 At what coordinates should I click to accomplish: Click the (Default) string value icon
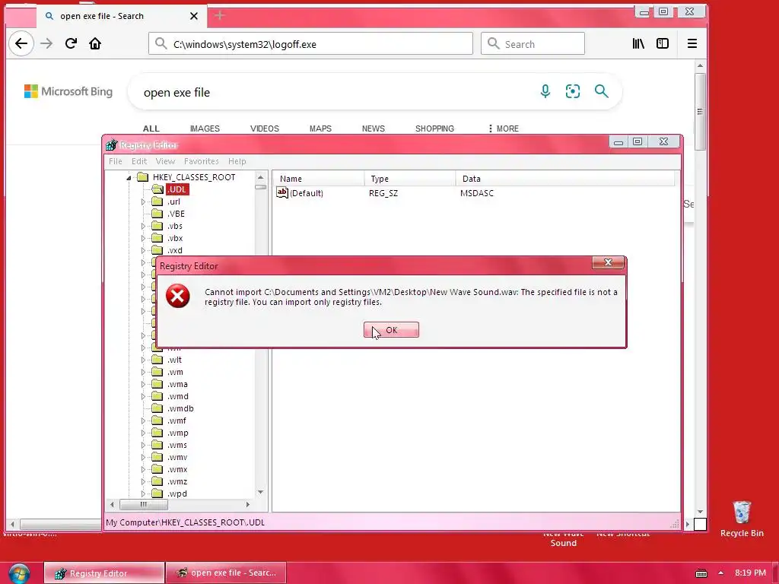click(282, 192)
